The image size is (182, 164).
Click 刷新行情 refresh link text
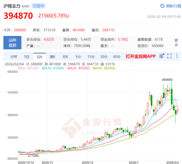coord(174,6)
